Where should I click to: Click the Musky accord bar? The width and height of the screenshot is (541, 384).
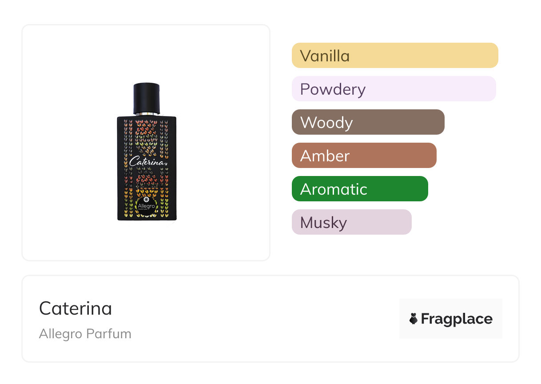pyautogui.click(x=351, y=222)
